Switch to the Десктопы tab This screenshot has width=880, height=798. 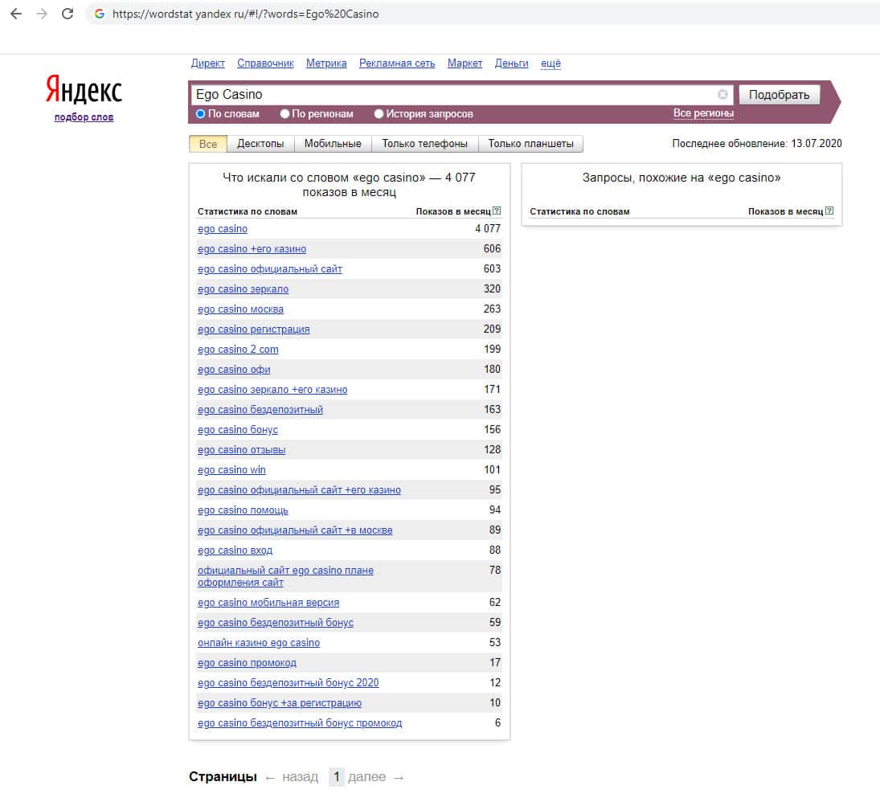[x=260, y=144]
